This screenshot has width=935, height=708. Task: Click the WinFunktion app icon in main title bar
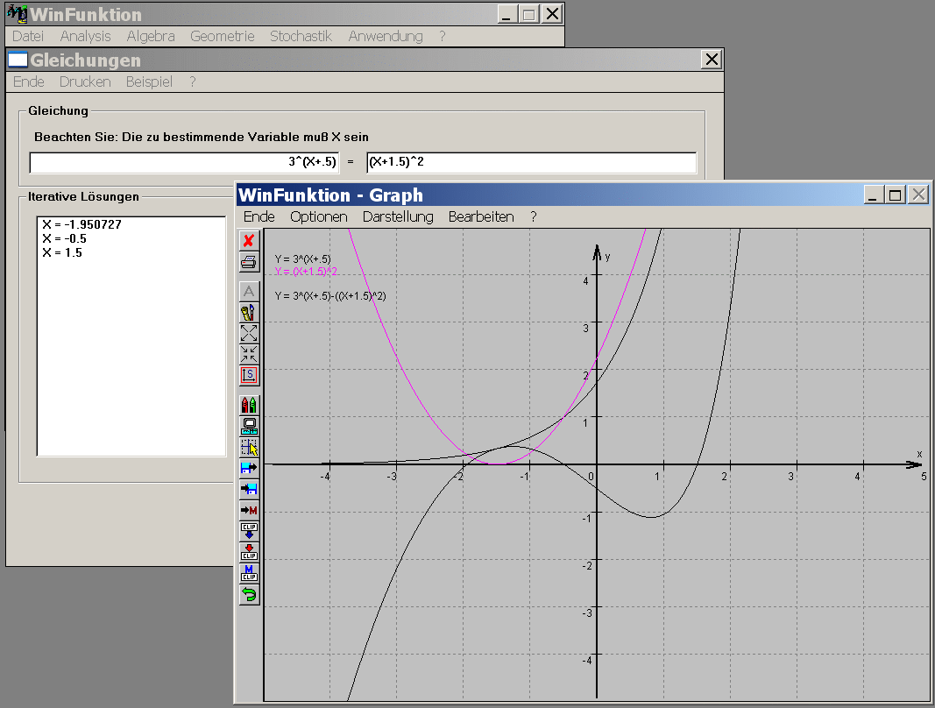18,14
